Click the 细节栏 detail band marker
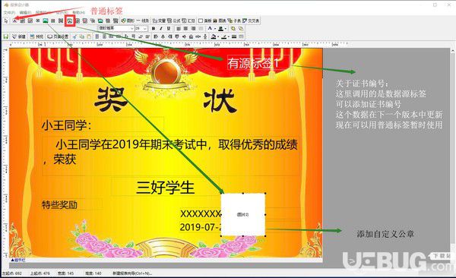Image resolution: width=456 pixels, height=278 pixels. [18, 261]
